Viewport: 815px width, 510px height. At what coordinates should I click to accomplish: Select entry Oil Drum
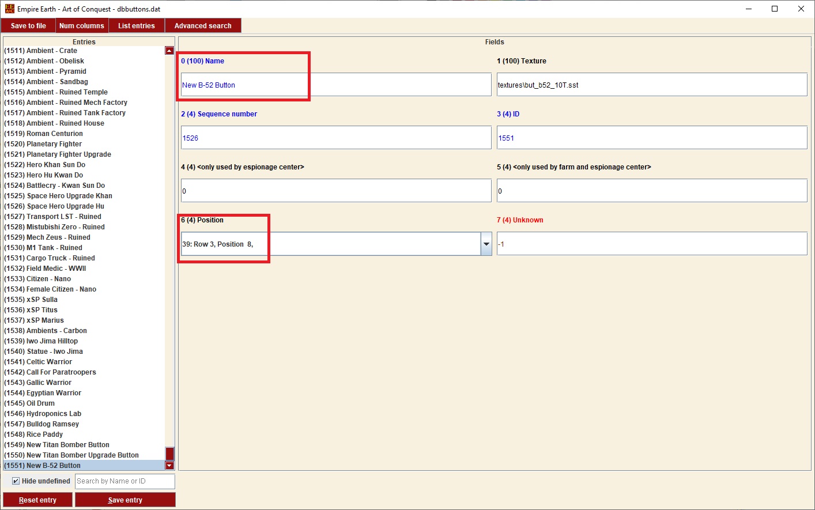click(84, 403)
